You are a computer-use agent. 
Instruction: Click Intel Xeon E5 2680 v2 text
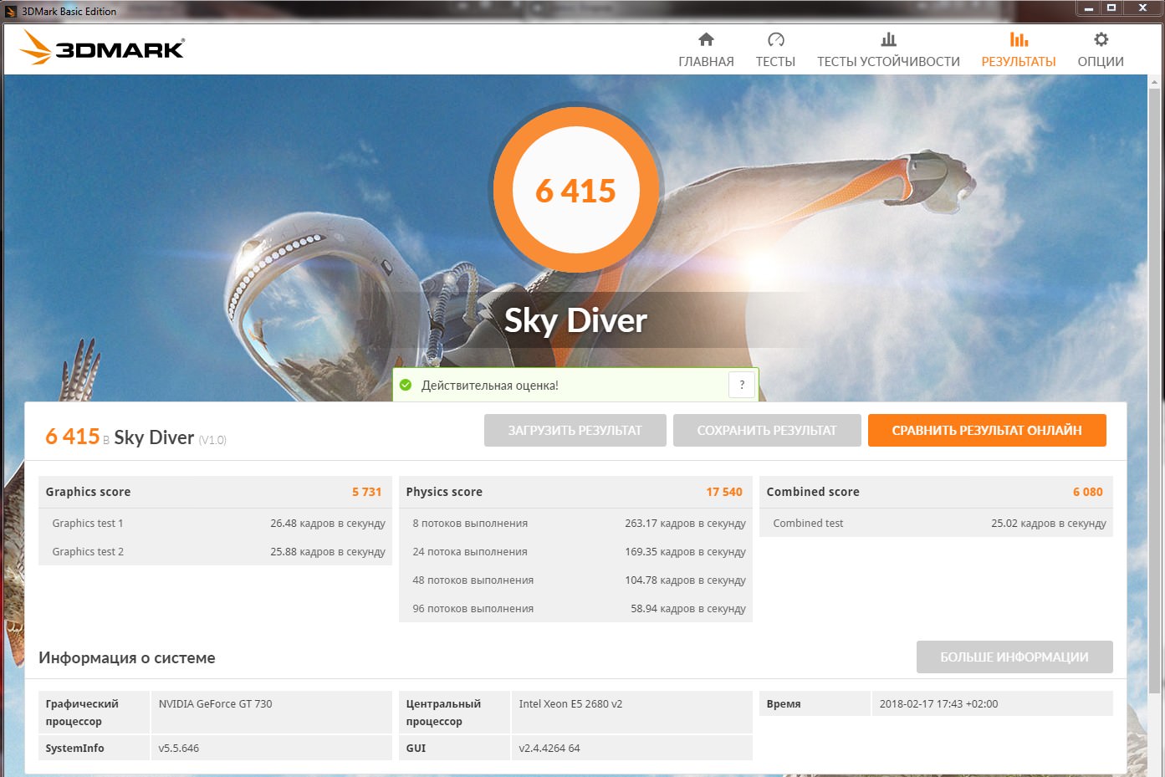click(x=570, y=703)
